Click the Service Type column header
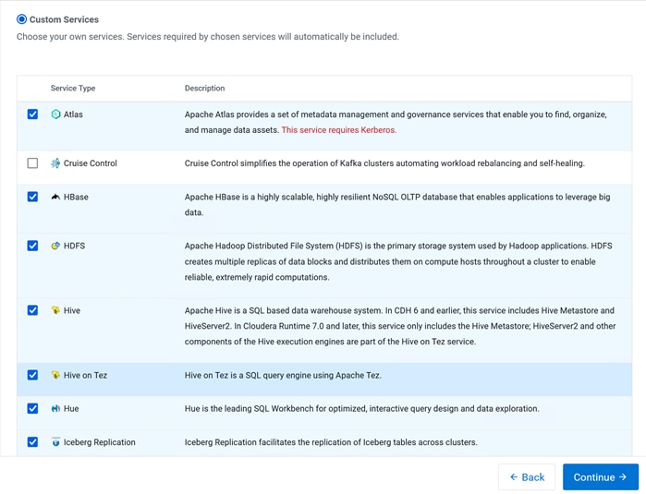 pyautogui.click(x=73, y=88)
